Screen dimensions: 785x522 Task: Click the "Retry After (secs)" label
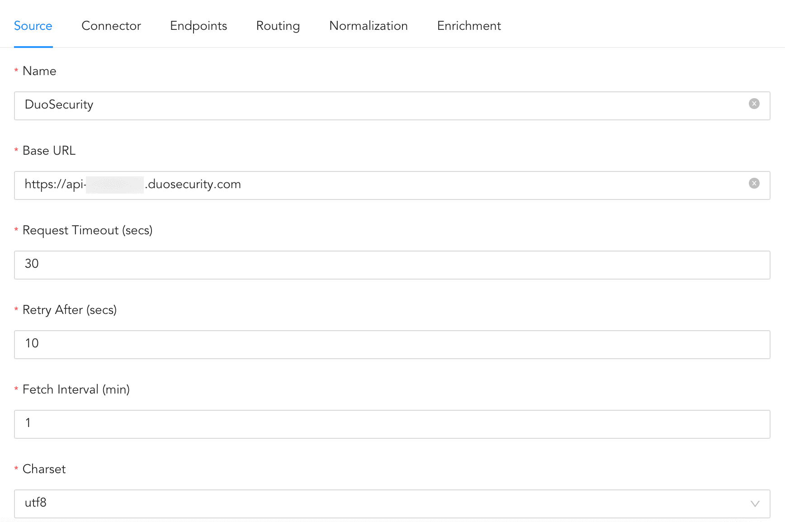[70, 310]
